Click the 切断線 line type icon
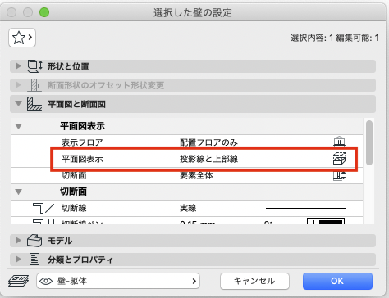 [x=43, y=208]
